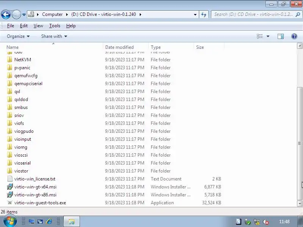The width and height of the screenshot is (303, 227).
Task: Select the qxl folder icon
Action: (10, 91)
